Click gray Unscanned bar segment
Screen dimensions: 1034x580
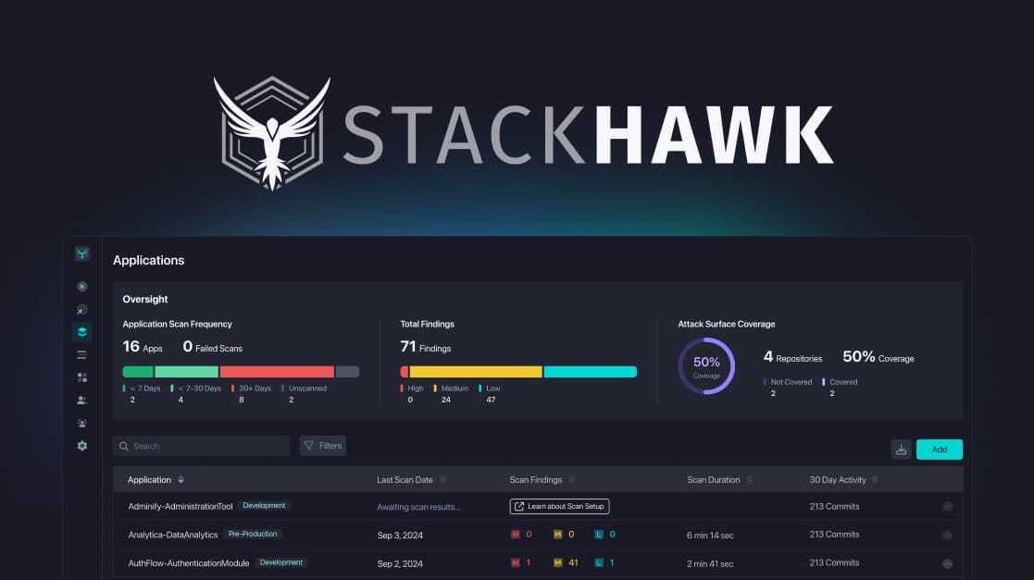point(347,372)
